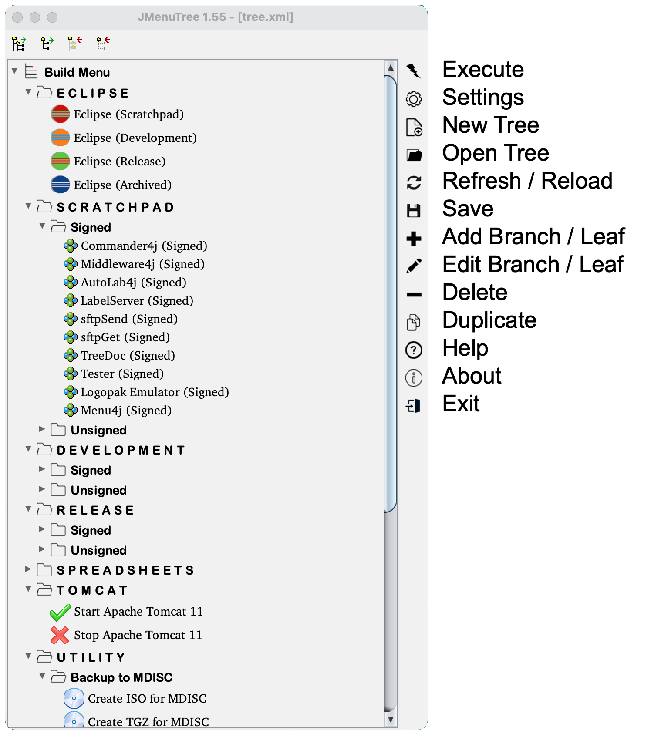Click the Exit door icon
661x734 pixels.
[413, 406]
